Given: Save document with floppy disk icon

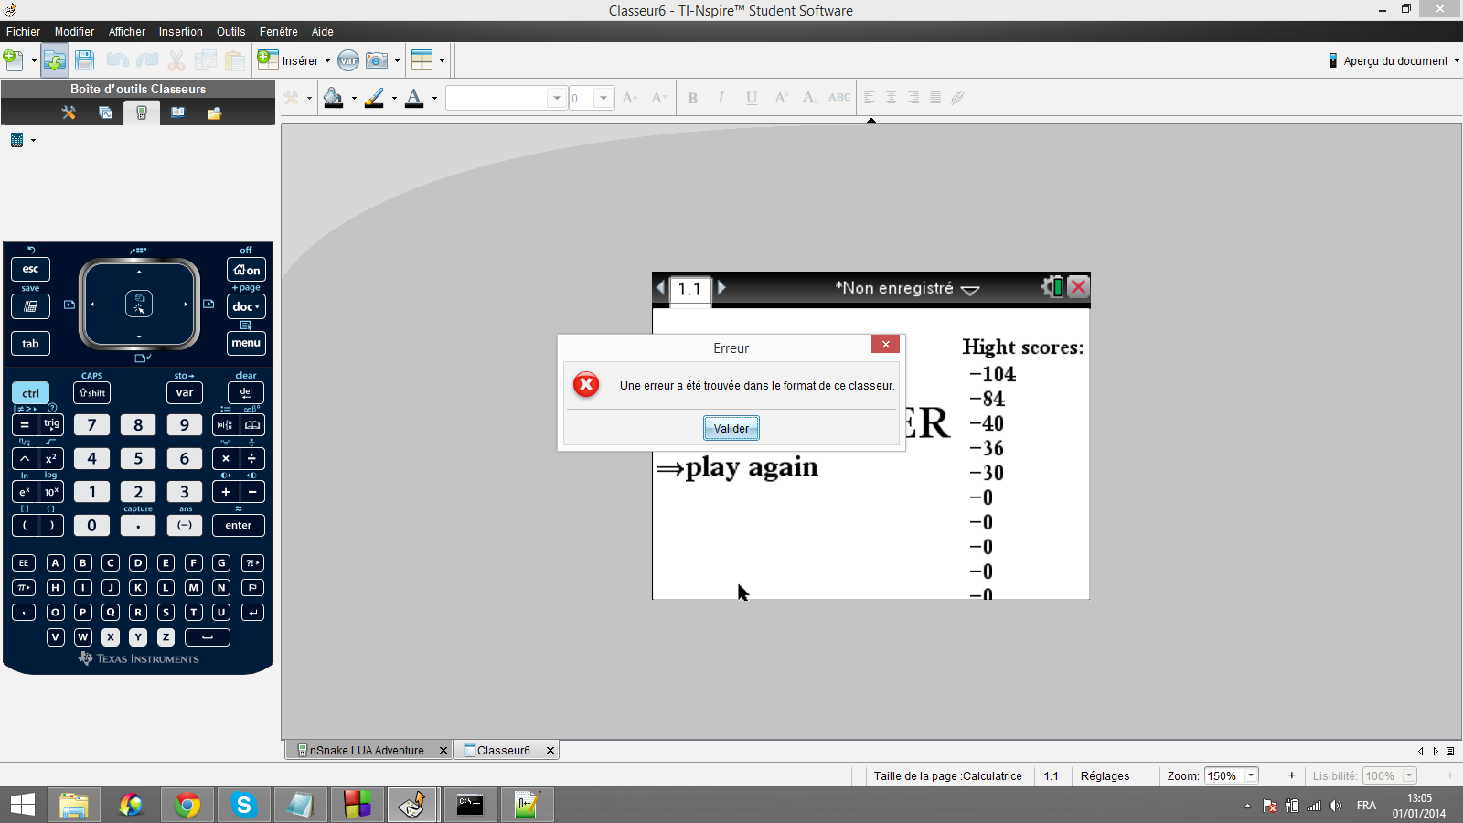Looking at the screenshot, I should [x=84, y=60].
